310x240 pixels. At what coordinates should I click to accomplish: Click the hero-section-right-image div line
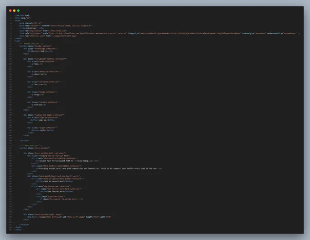pos(43,214)
